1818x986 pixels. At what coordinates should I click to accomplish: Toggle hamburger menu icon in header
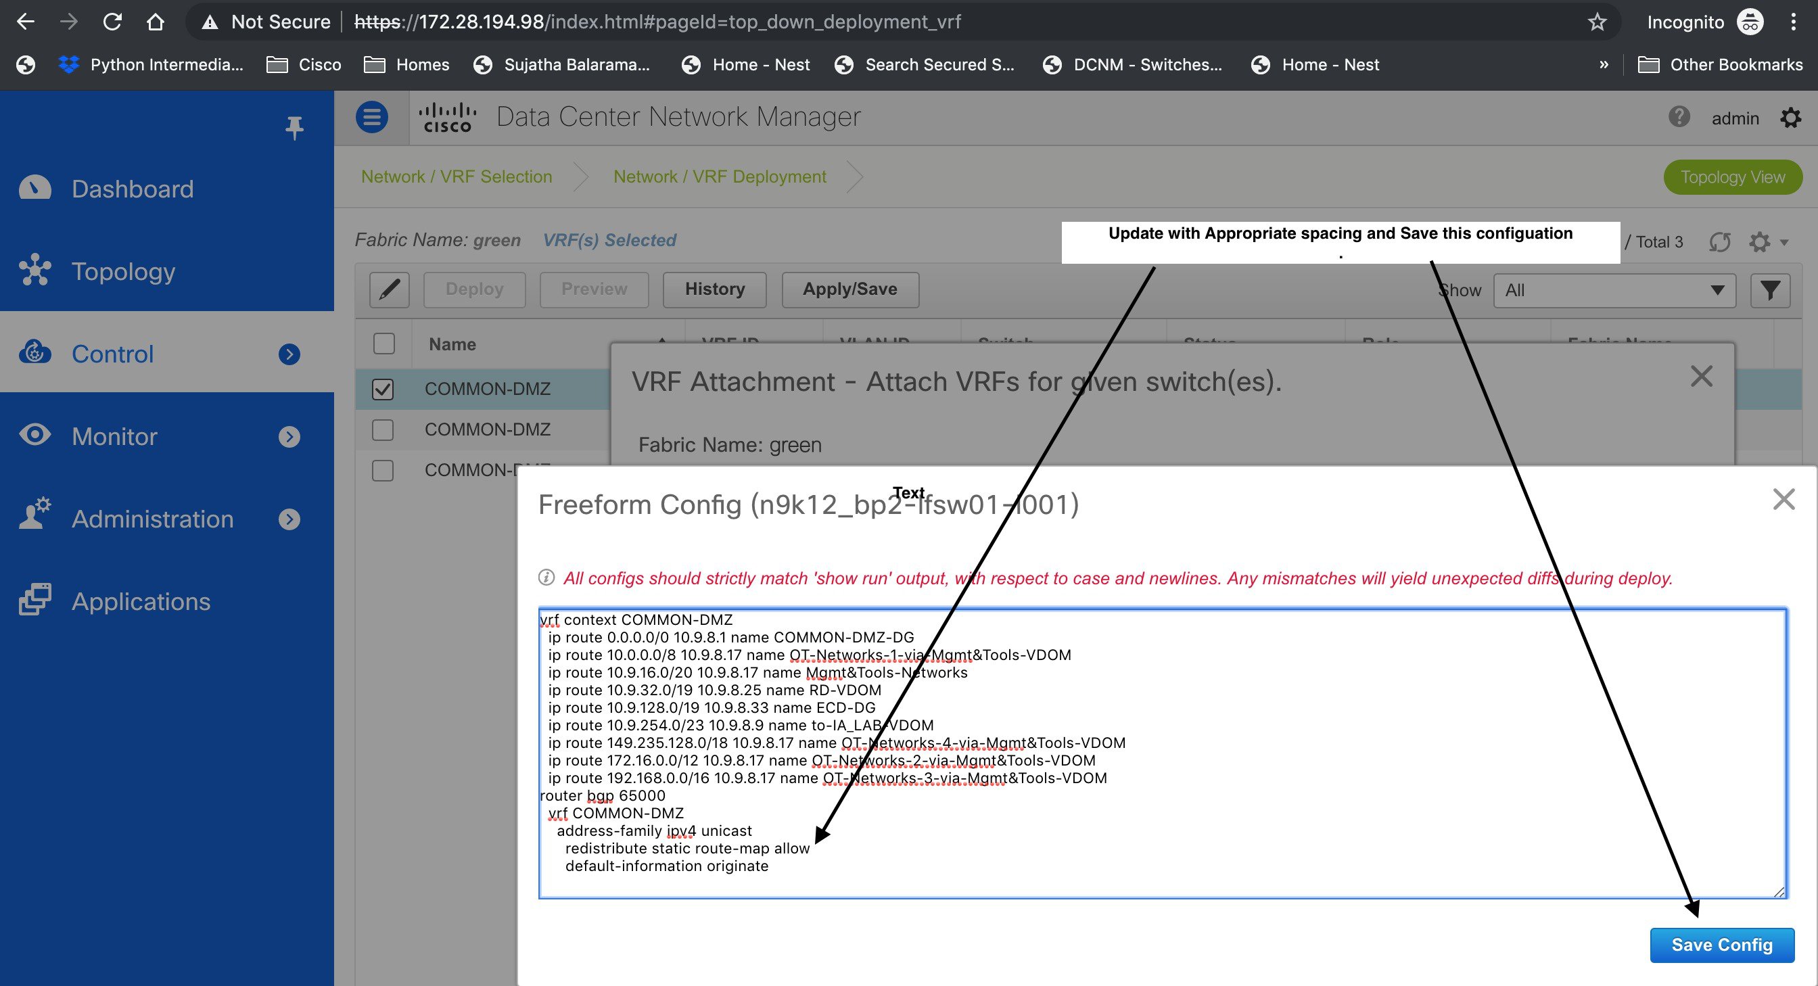(372, 116)
